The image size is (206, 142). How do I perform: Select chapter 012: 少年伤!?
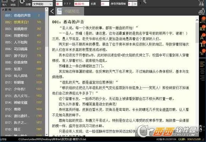[22, 89]
